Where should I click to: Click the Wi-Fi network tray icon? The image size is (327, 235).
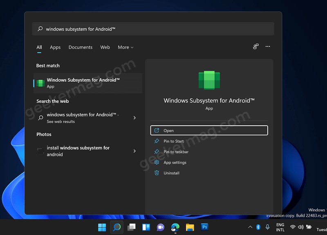click(293, 227)
